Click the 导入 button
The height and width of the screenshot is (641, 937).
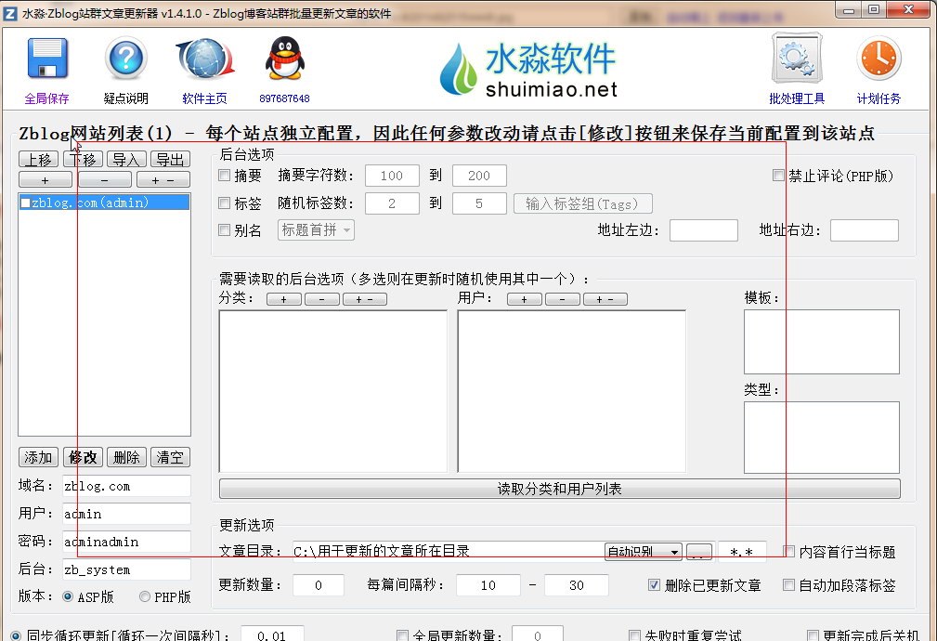126,159
